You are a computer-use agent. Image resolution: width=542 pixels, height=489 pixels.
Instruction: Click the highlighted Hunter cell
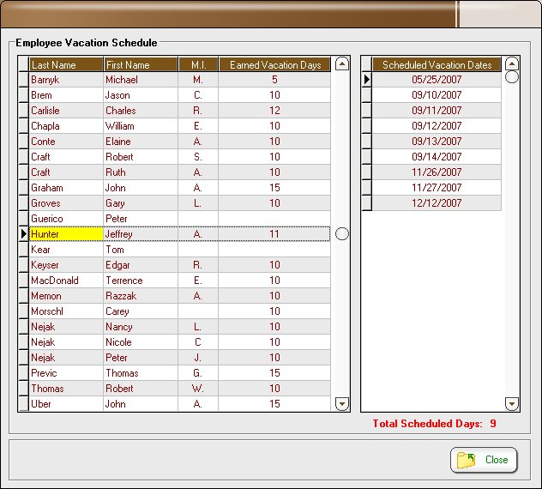[66, 234]
